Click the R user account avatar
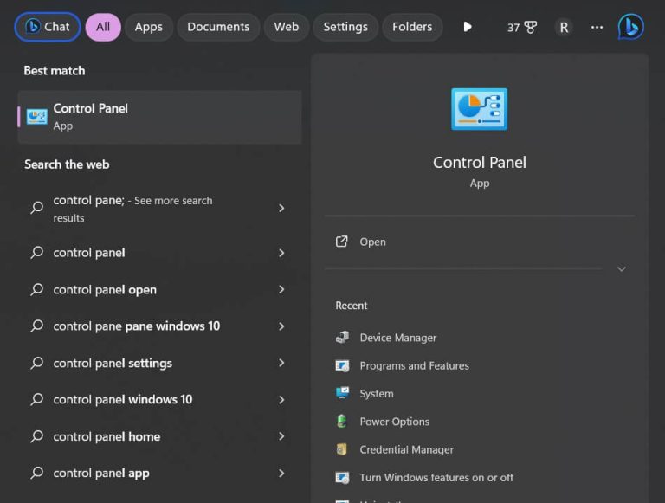Screen dimensions: 665x503 point(564,27)
